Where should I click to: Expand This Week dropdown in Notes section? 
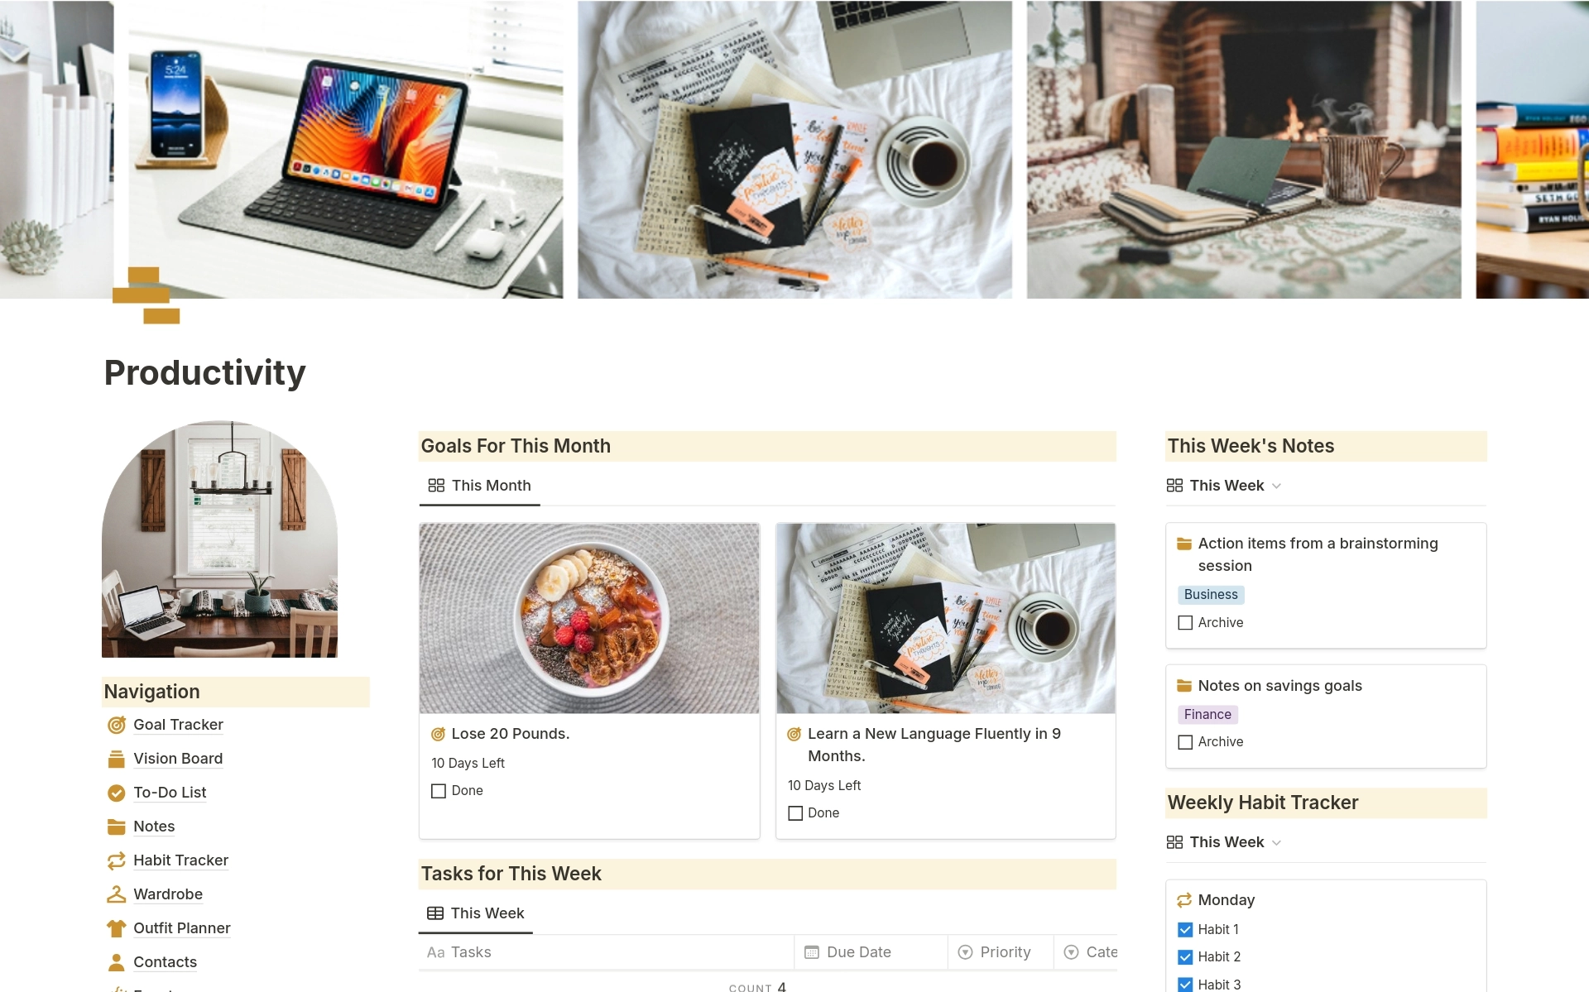pos(1272,486)
